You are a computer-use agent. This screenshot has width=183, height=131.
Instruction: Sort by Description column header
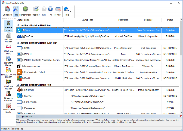123,20
